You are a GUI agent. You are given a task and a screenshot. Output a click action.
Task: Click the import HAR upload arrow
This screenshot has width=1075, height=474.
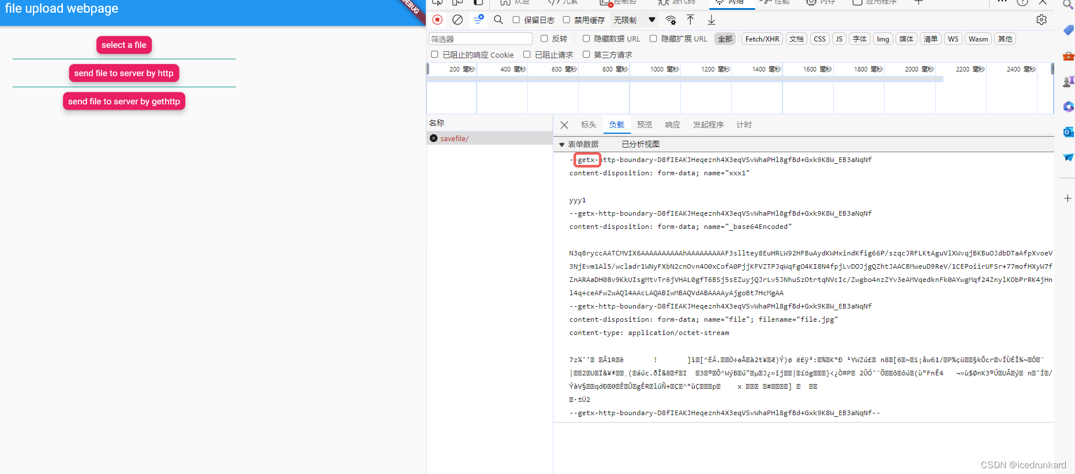coord(690,20)
